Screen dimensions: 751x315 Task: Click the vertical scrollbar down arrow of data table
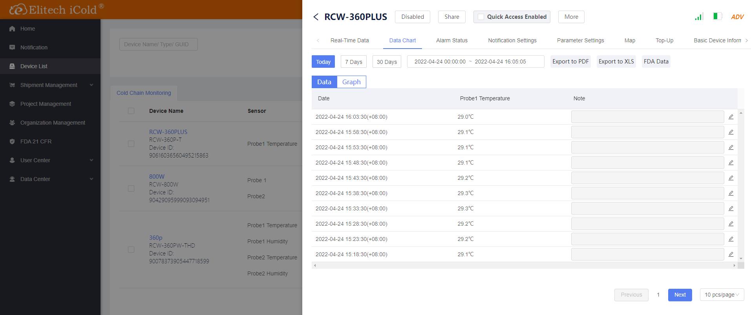pos(741,259)
